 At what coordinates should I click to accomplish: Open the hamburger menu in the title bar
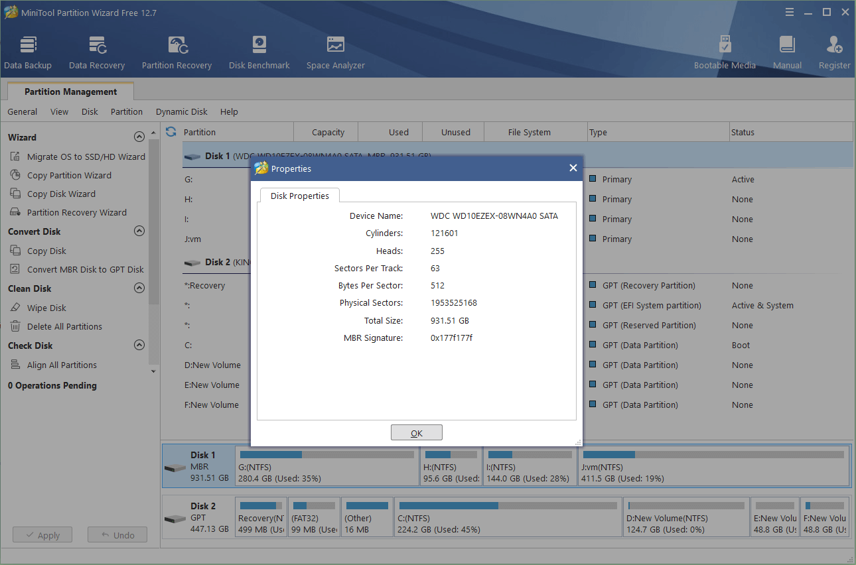click(790, 12)
